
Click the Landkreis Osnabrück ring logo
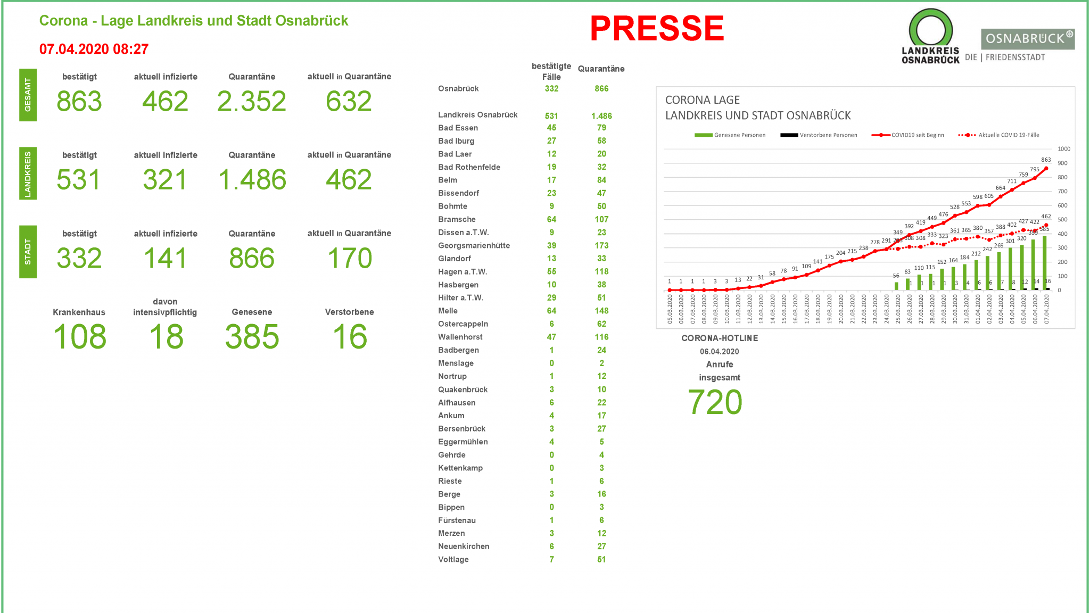930,31
